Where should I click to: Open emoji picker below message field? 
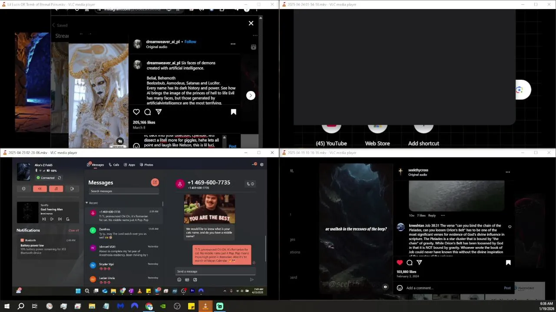(x=179, y=279)
